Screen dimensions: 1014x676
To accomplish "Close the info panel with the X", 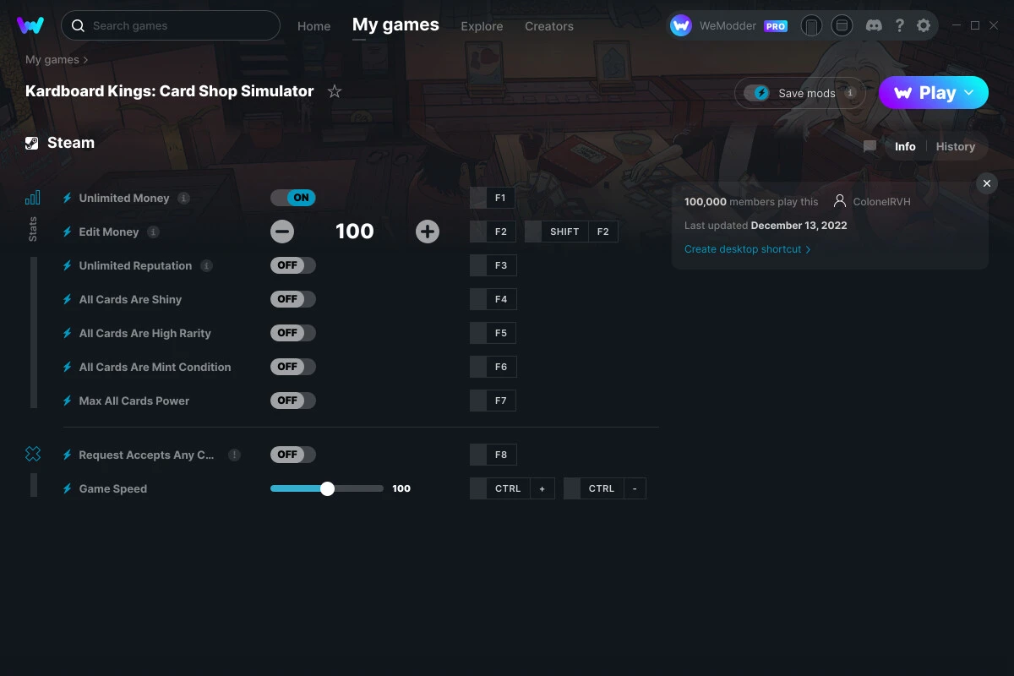I will (x=986, y=183).
